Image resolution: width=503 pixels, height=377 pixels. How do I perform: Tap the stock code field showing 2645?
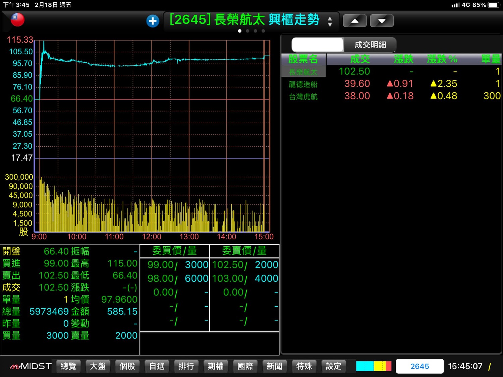point(420,366)
